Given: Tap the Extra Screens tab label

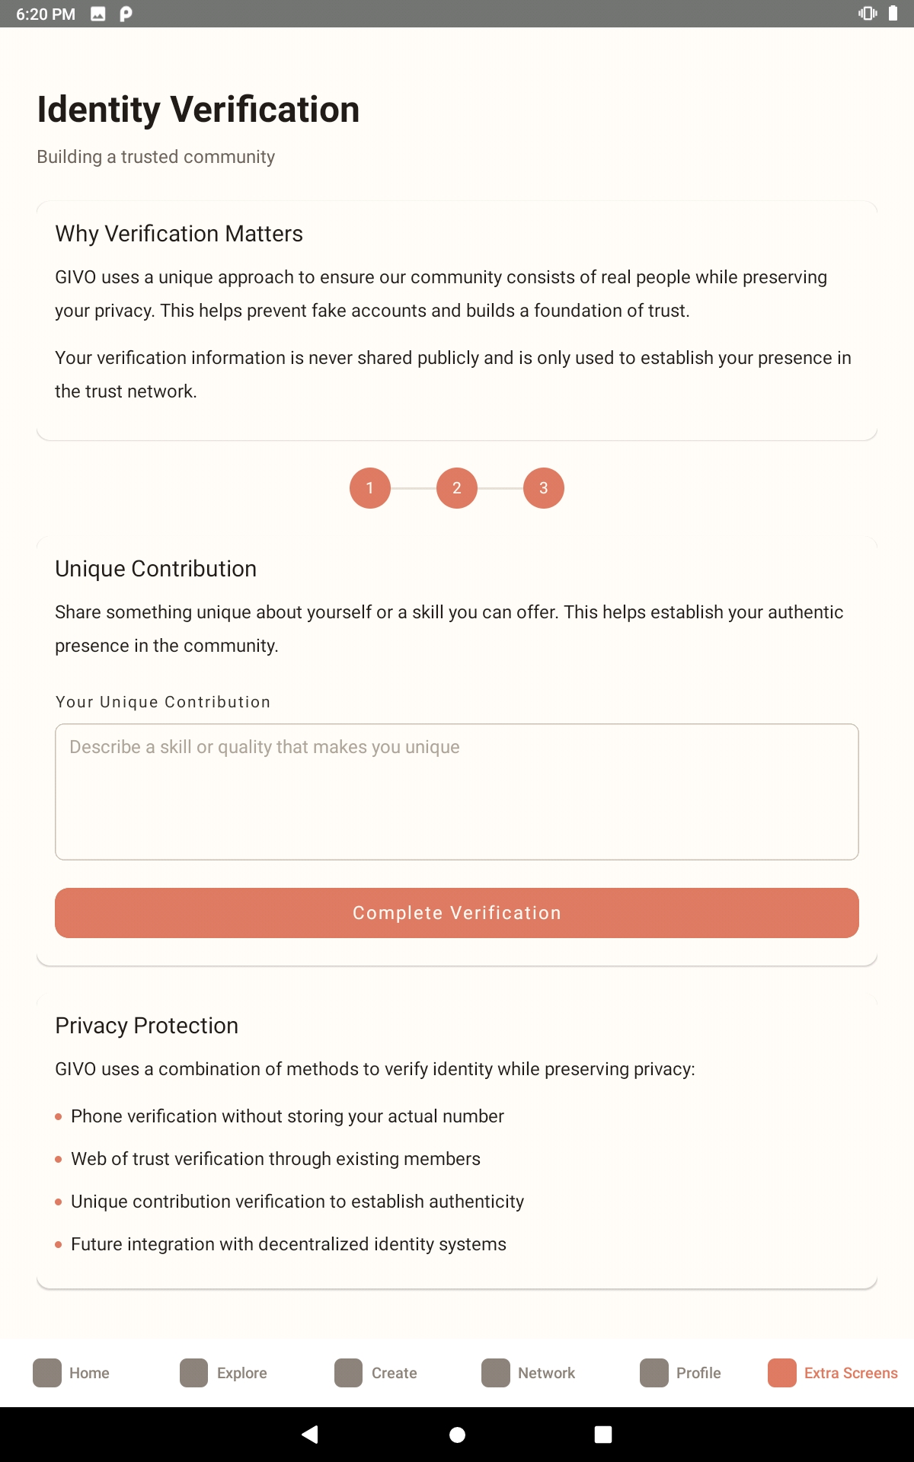Looking at the screenshot, I should 851,1373.
